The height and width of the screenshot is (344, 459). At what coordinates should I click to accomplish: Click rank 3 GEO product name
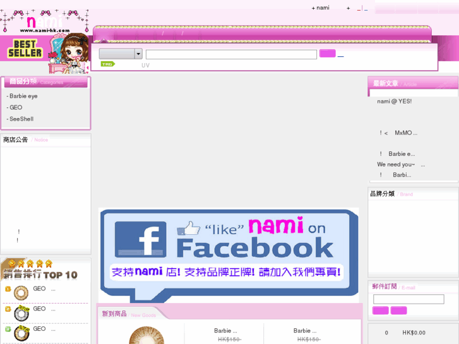tap(44, 329)
